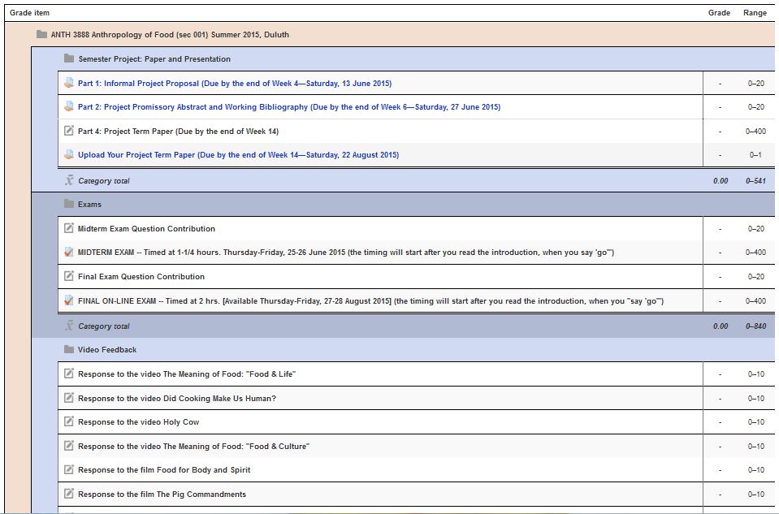Viewport: 779px width, 514px height.
Task: Click the Grade item column header
Action: [29, 13]
